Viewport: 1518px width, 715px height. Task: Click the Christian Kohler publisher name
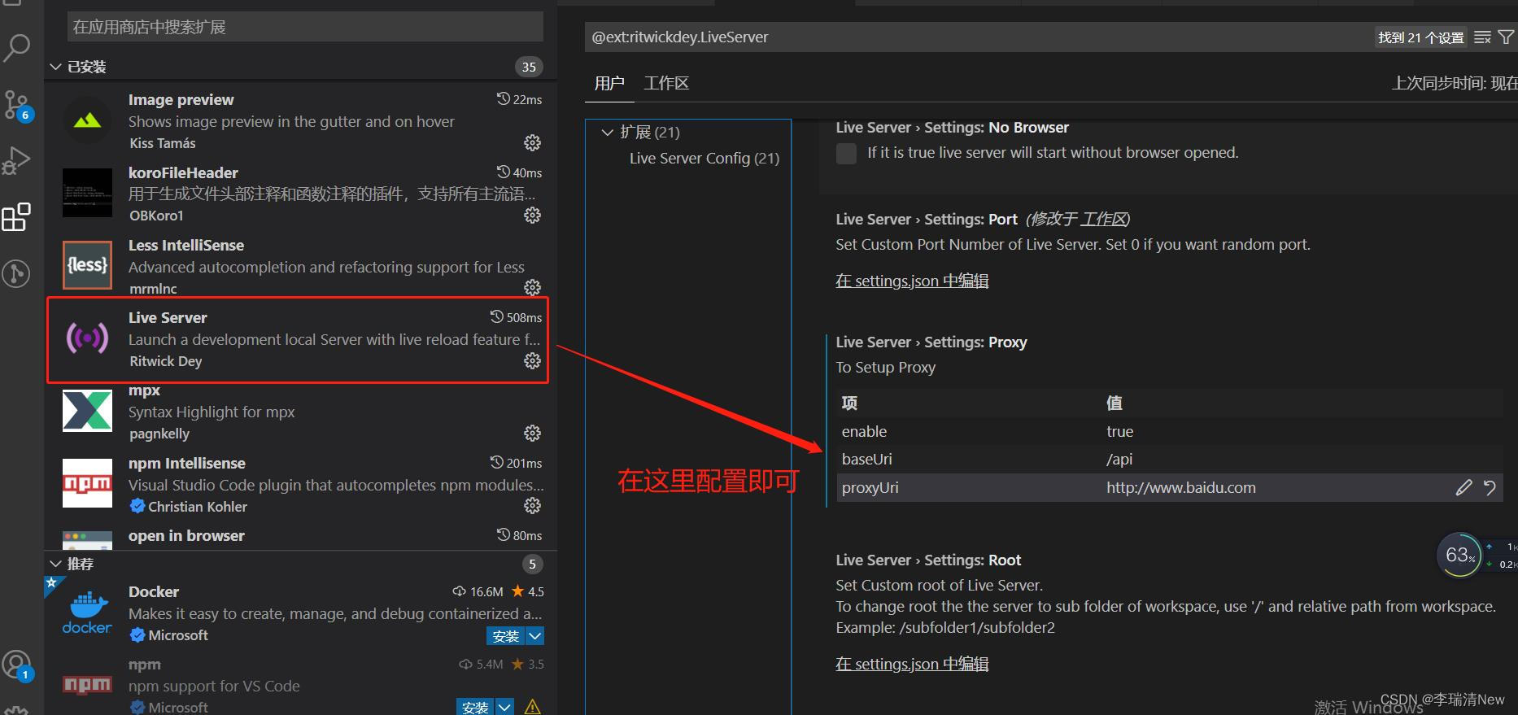tap(198, 507)
